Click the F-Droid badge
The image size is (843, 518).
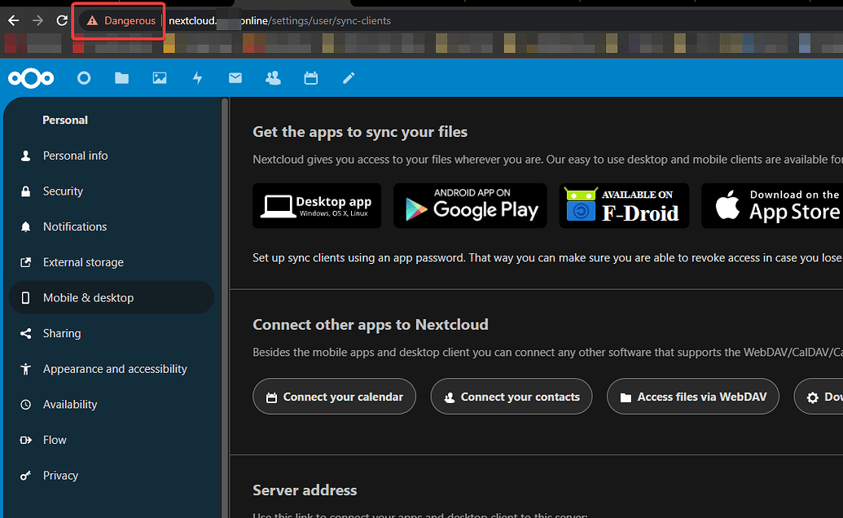pos(624,206)
